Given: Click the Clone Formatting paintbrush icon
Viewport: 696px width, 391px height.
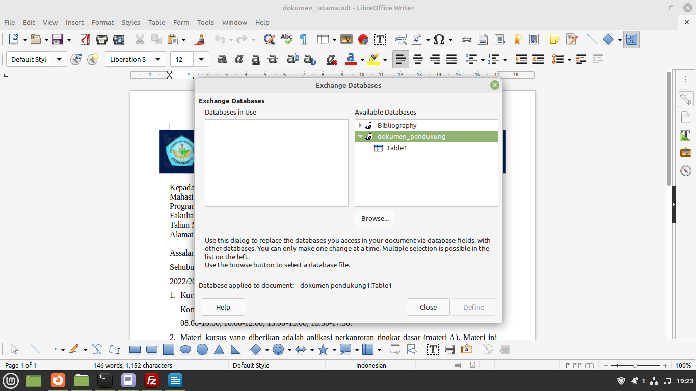Looking at the screenshot, I should pyautogui.click(x=201, y=39).
